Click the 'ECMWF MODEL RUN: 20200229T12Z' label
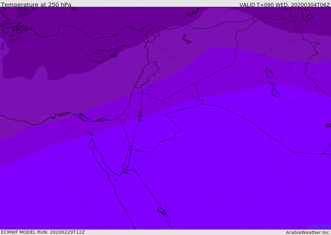This screenshot has width=331, height=235. [43, 232]
